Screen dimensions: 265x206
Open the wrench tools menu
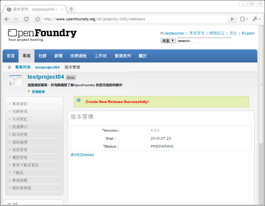257,19
